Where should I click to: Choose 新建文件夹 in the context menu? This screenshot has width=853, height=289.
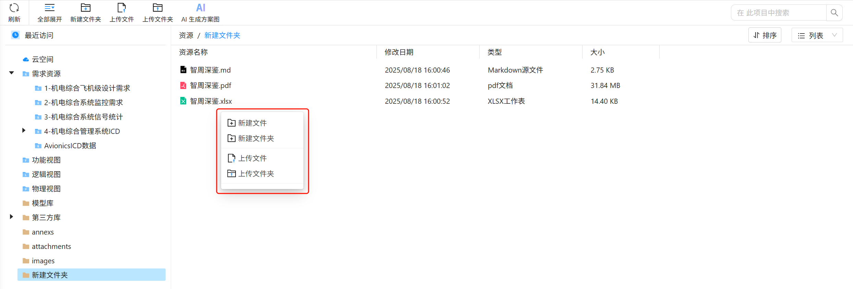tap(262, 138)
